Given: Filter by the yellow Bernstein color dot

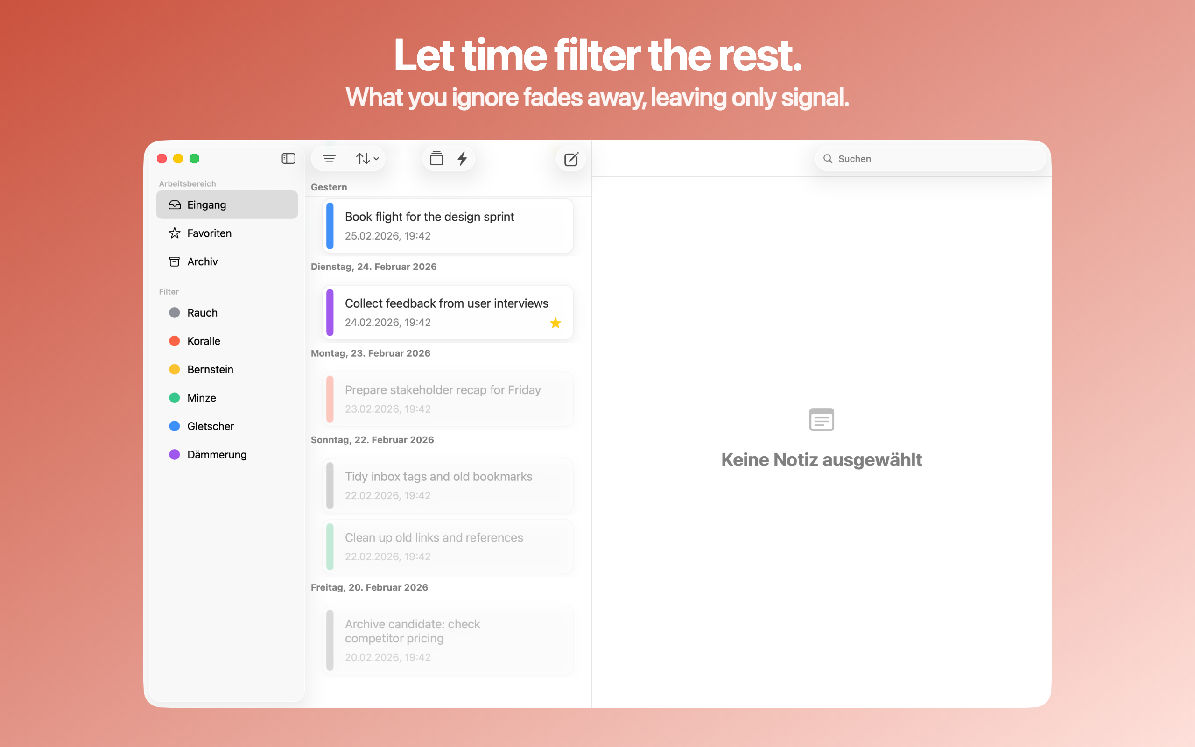Looking at the screenshot, I should (174, 370).
